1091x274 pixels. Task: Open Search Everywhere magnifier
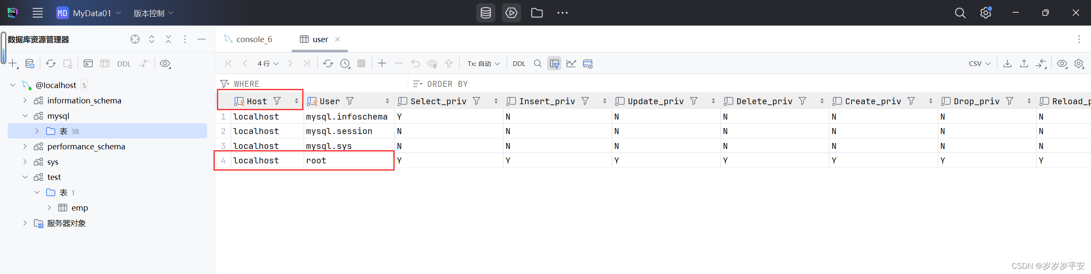[960, 13]
